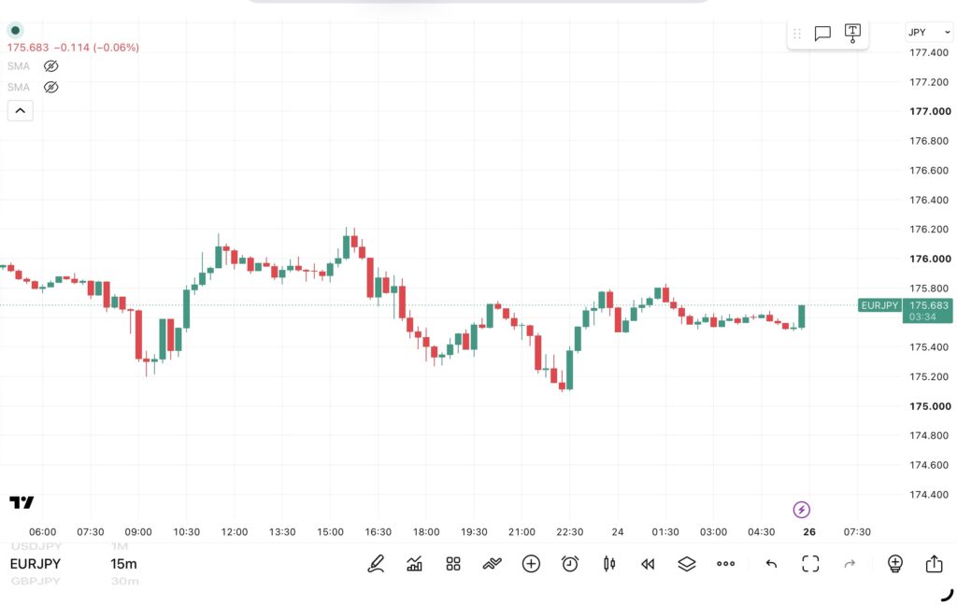Click the 175.683 current price label
Screen dimensions: 957x605
click(928, 310)
